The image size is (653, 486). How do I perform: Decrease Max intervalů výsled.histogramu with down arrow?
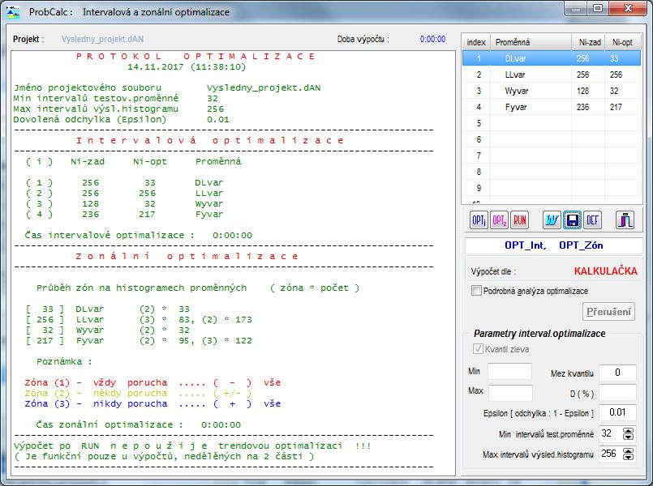click(628, 457)
